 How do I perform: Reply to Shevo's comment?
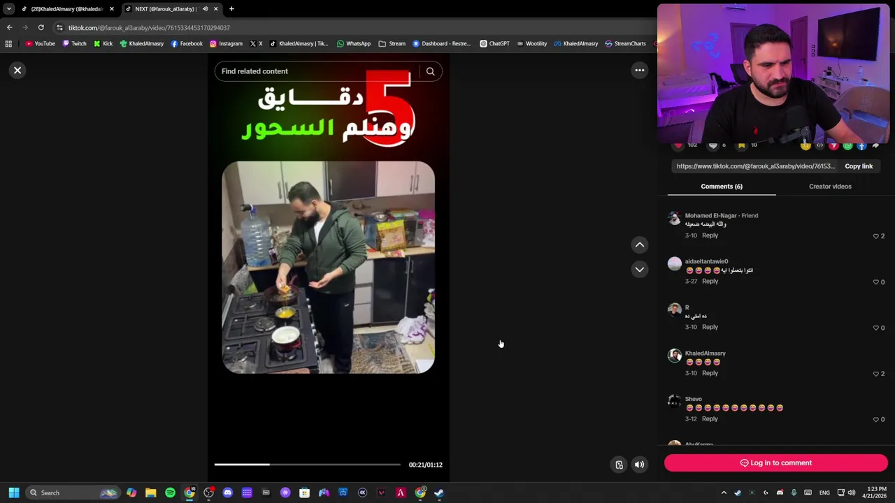pyautogui.click(x=710, y=419)
